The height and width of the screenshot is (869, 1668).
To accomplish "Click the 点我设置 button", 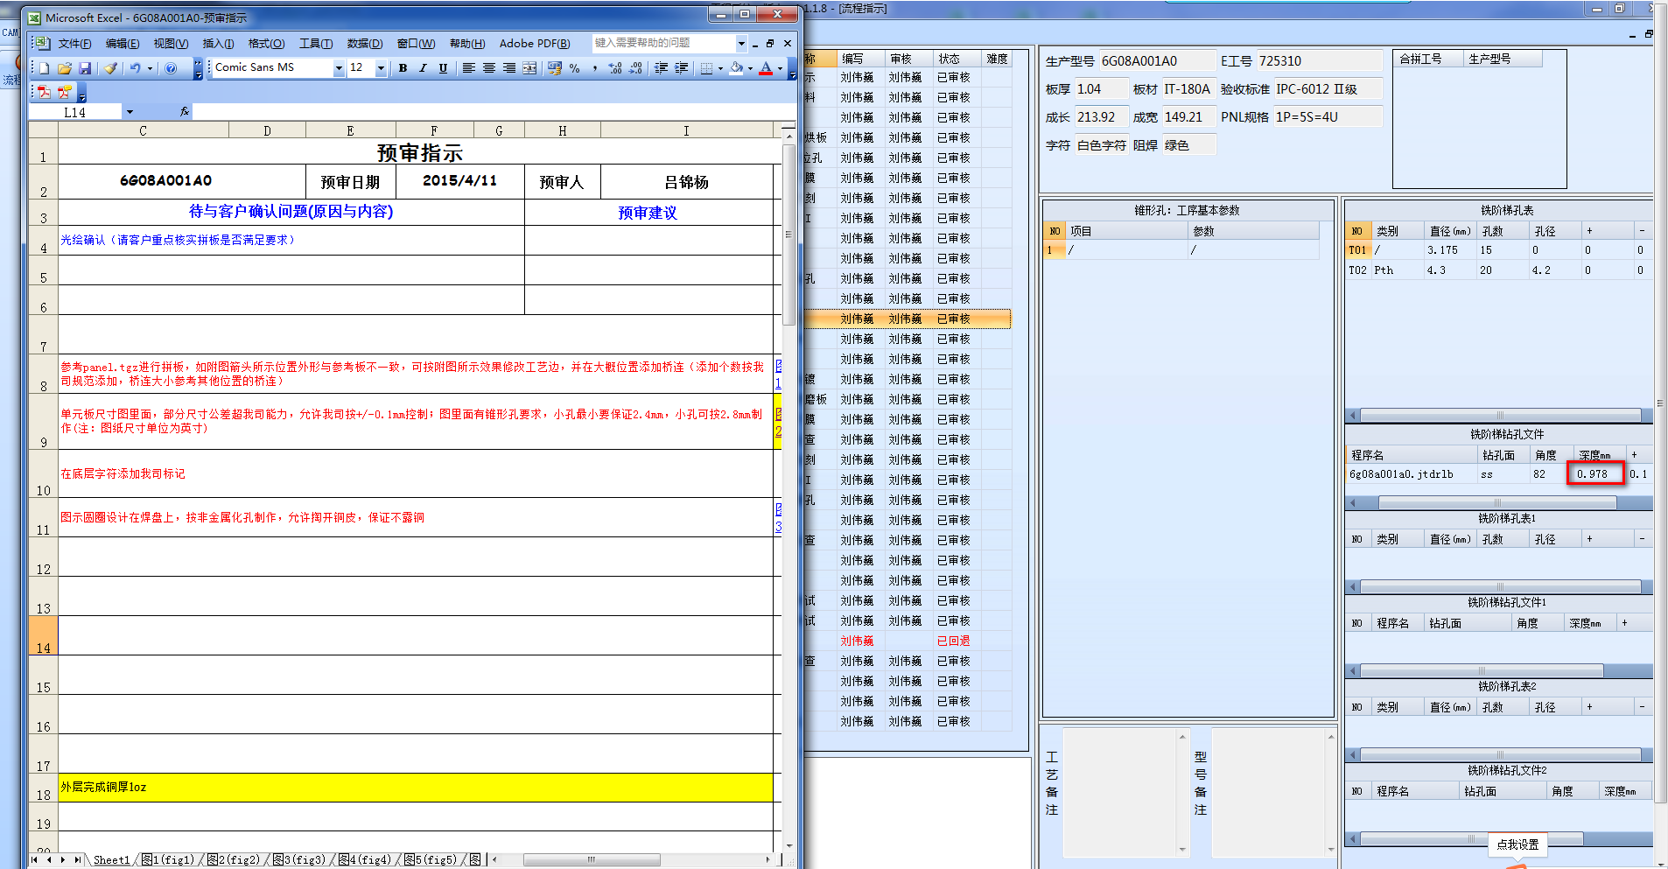I will point(1517,844).
